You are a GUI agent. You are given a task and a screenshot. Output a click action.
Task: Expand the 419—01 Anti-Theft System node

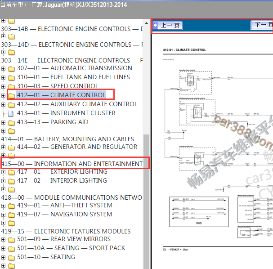tap(3, 206)
